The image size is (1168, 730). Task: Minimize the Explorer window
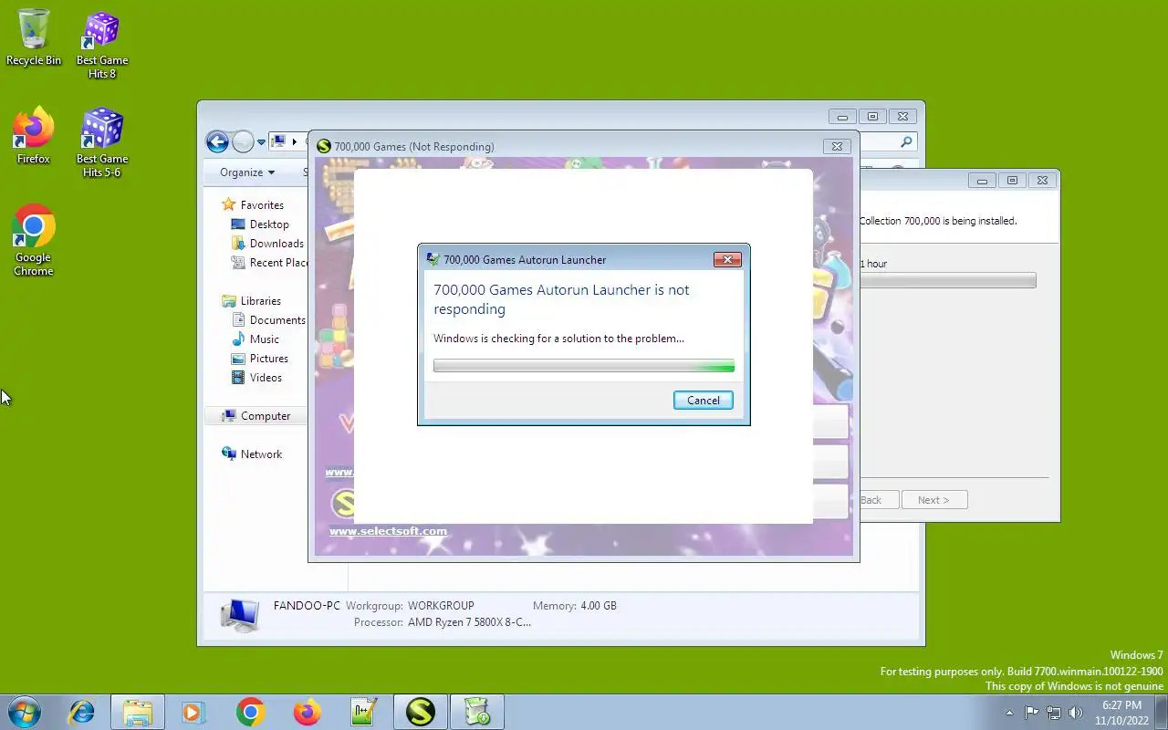(x=842, y=117)
